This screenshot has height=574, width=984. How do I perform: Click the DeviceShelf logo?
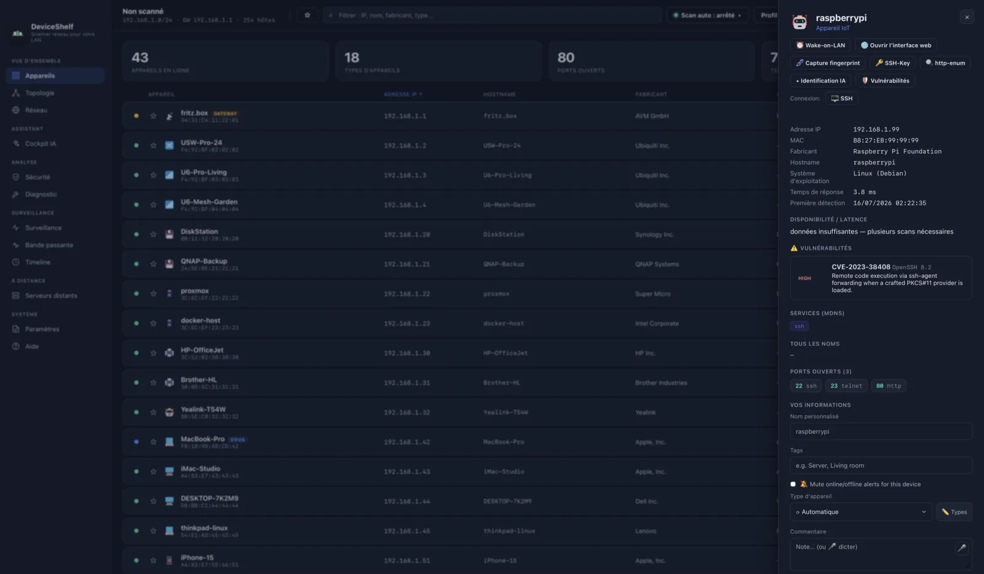point(18,33)
